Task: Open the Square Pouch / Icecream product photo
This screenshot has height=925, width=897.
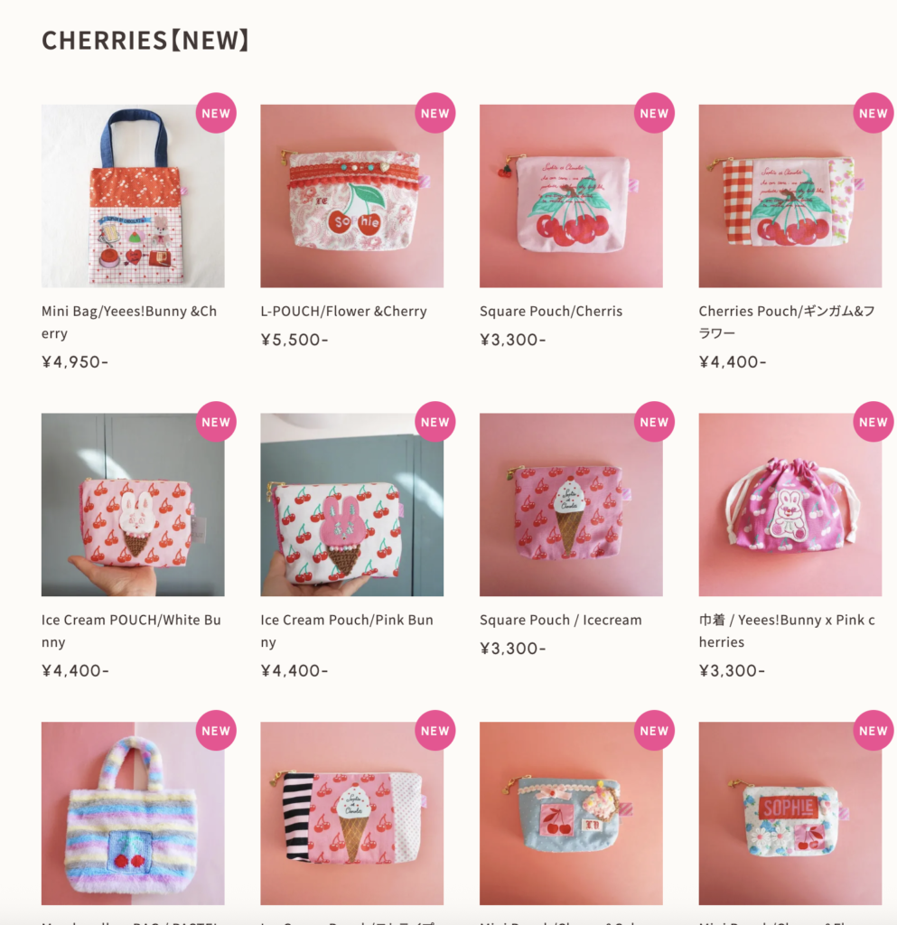Action: click(x=571, y=504)
